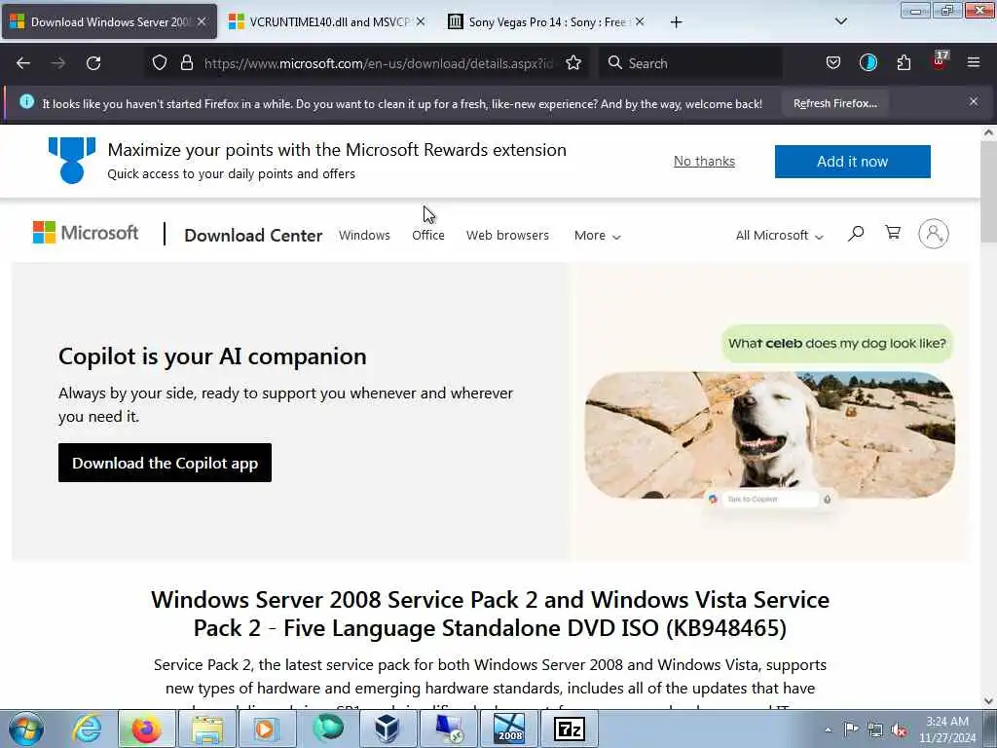This screenshot has height=748, width=997.
Task: Open the 2008 taskbar icon
Action: point(508,729)
